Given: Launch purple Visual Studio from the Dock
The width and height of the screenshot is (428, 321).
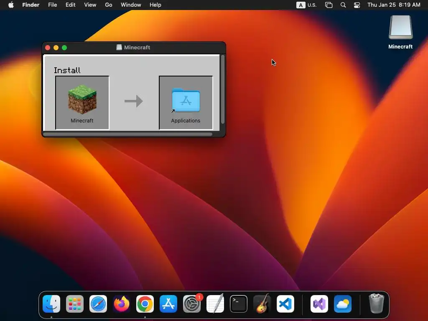Looking at the screenshot, I should click(x=319, y=304).
